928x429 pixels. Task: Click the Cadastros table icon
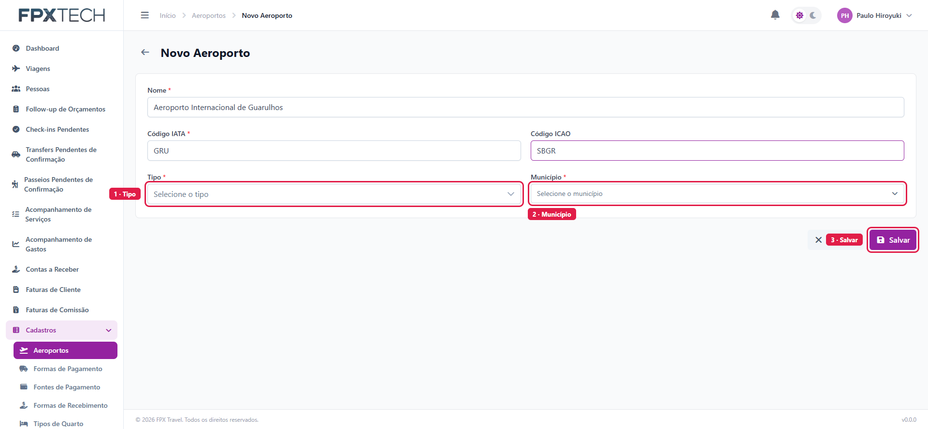[x=16, y=330]
